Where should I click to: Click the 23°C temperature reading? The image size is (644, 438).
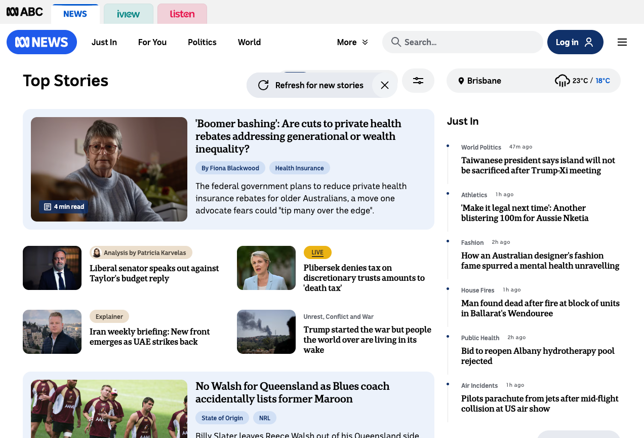click(580, 81)
